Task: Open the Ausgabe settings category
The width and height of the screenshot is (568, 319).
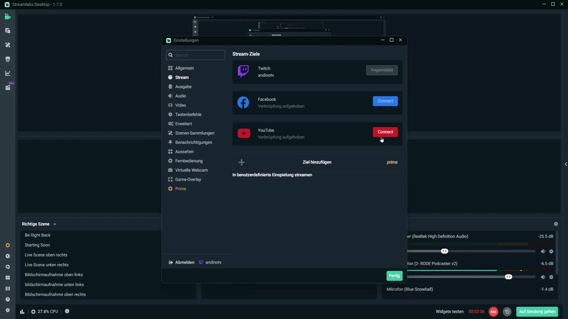Action: click(x=183, y=87)
